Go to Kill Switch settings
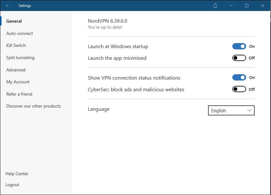Viewport: 271px width, 195px height. click(x=16, y=45)
